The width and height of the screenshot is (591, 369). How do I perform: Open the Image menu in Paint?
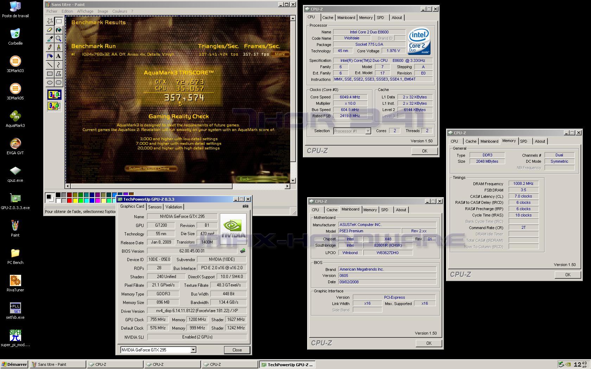tap(103, 11)
